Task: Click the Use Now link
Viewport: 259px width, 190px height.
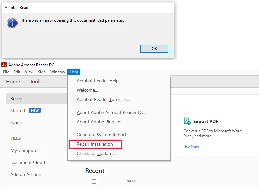Action: point(191,147)
